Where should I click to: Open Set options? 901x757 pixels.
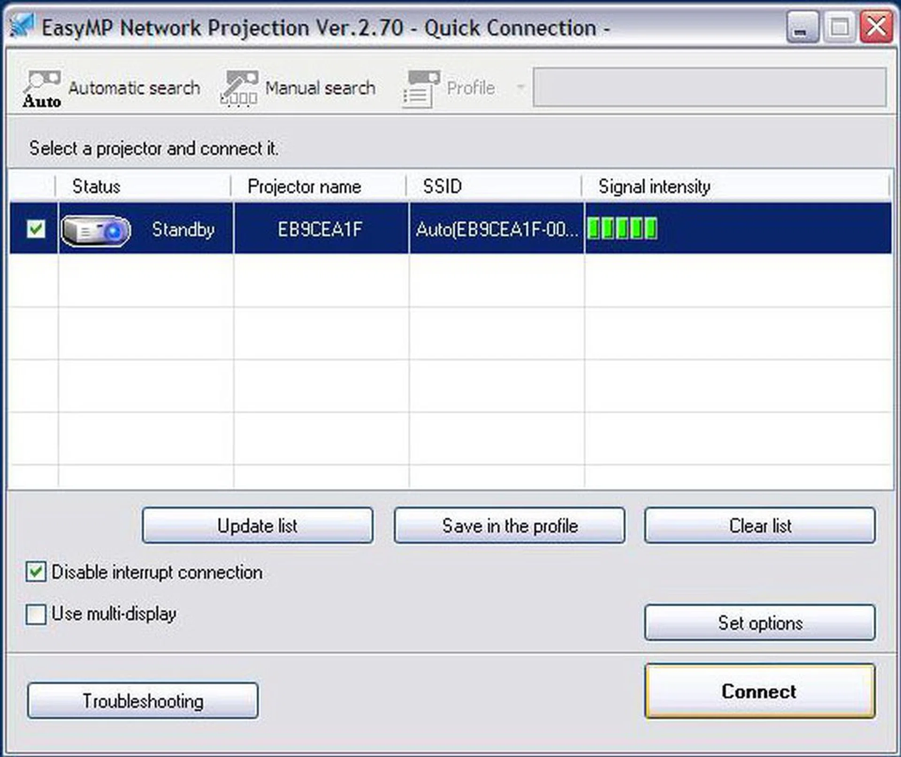tap(760, 623)
